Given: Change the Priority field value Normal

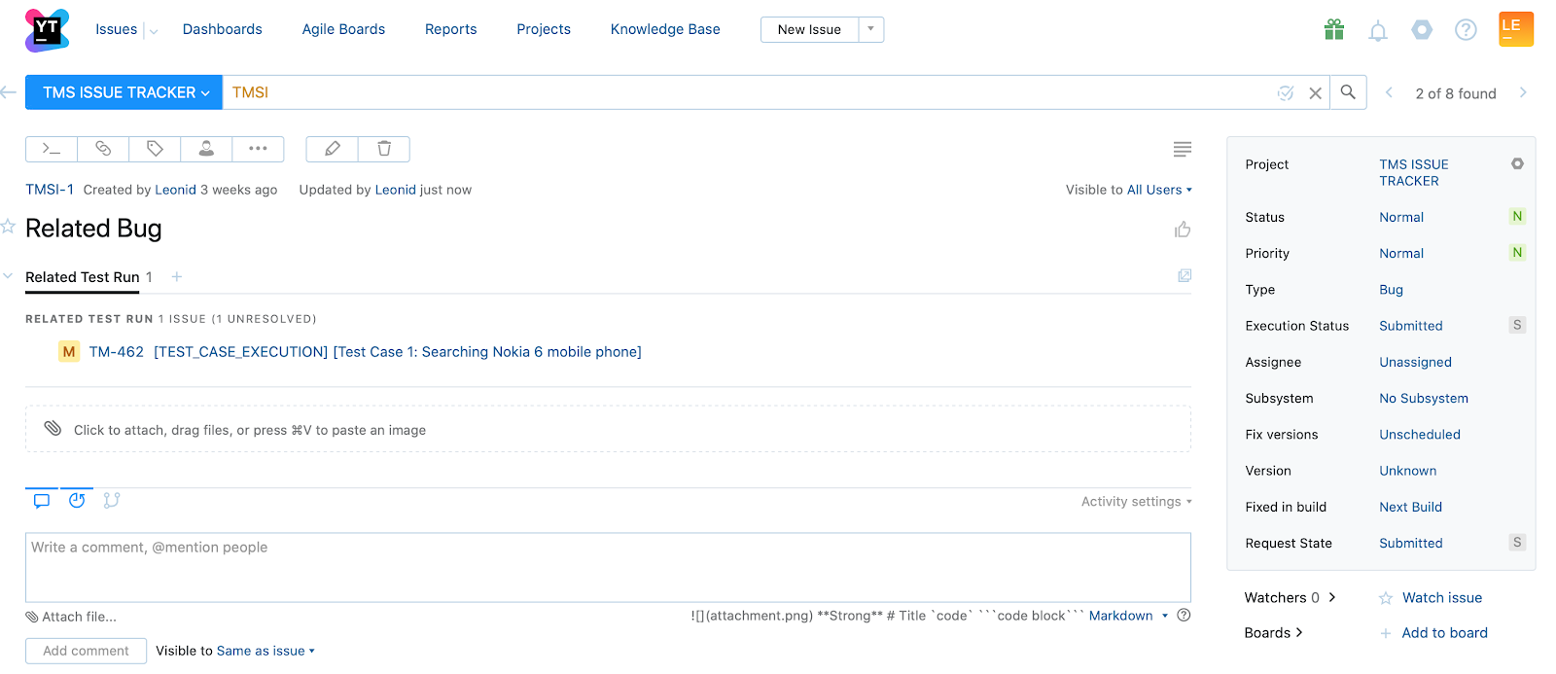Looking at the screenshot, I should tap(1401, 253).
